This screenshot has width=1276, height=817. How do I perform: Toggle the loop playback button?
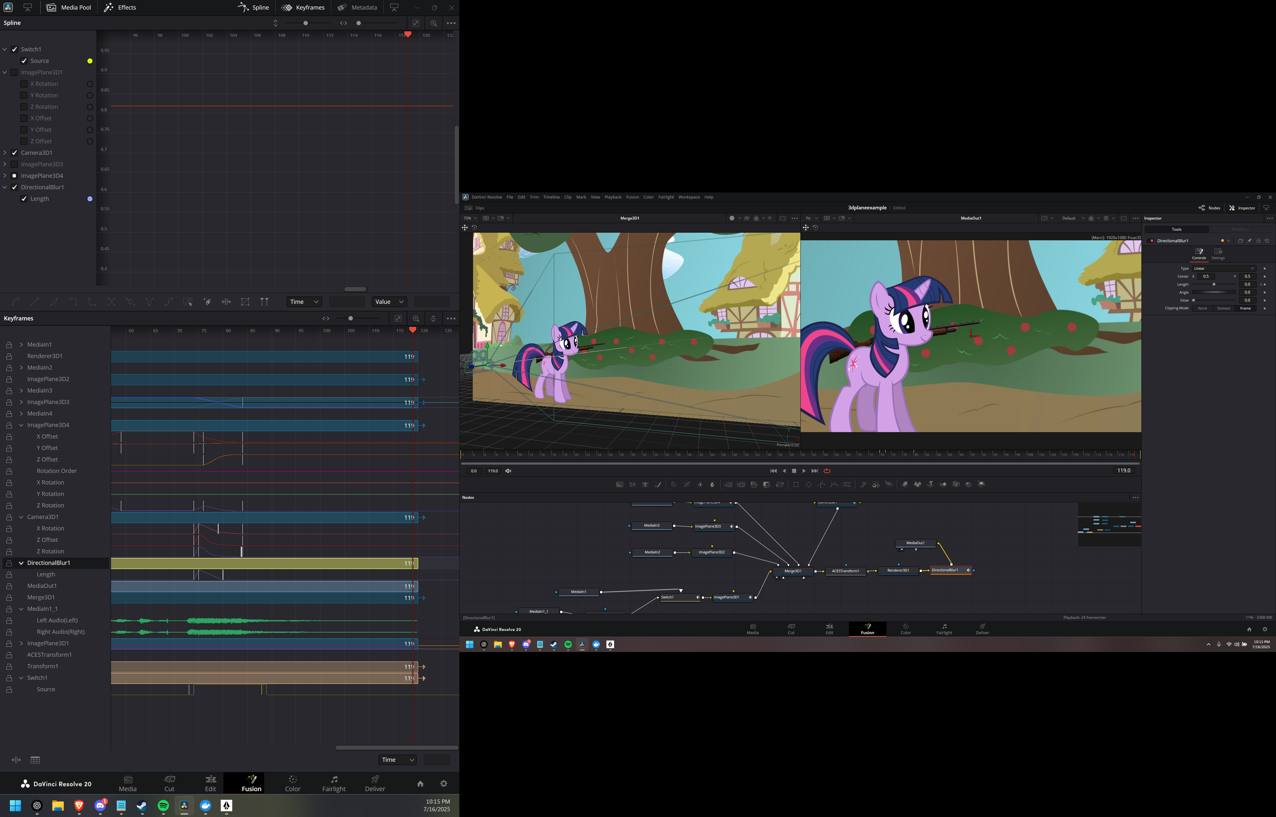[x=827, y=470]
